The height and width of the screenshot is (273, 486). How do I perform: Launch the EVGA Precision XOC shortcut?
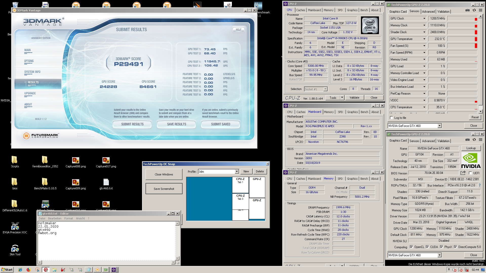15,228
